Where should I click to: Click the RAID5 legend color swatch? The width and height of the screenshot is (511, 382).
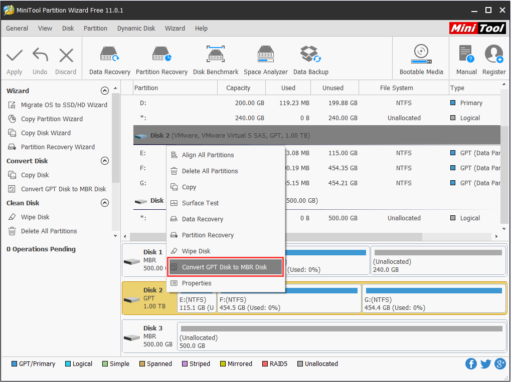[265, 364]
